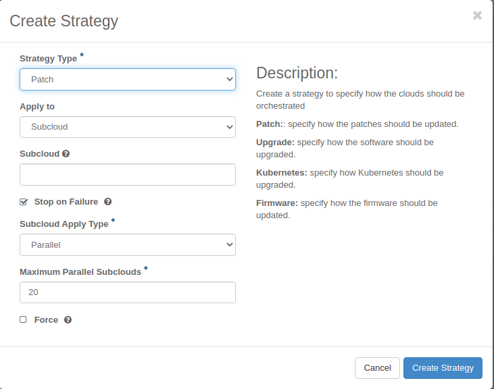Expand the Apply to dropdown
The image size is (494, 389).
pos(127,127)
